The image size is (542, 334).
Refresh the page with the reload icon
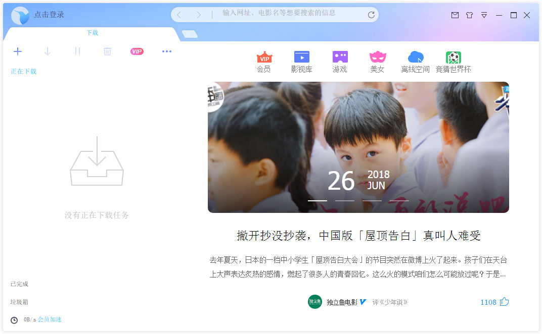(x=371, y=15)
